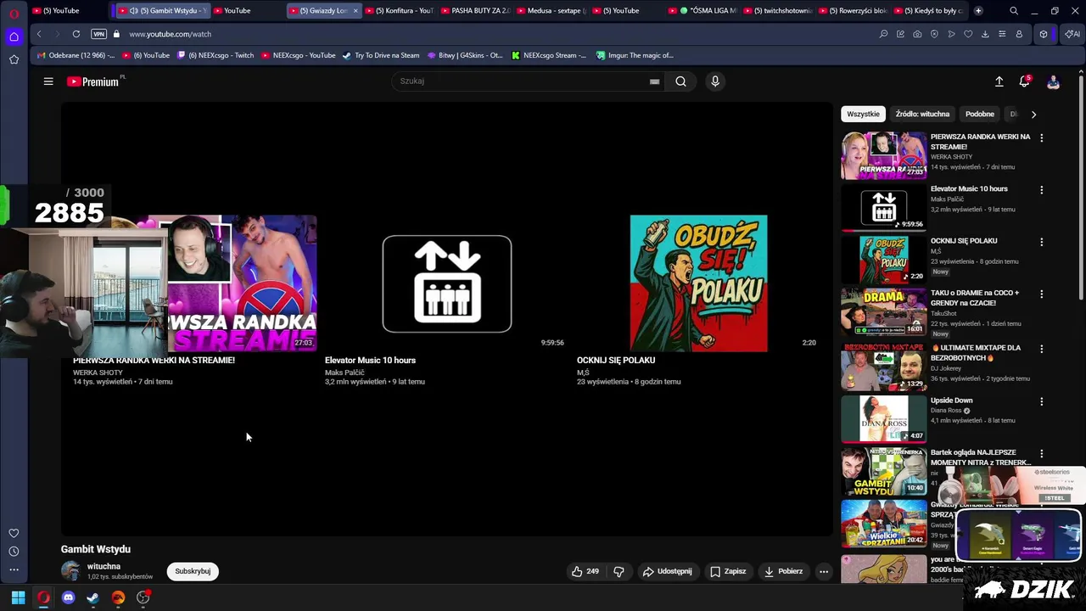Dislike the video with thumbs down
1086x611 pixels.
click(x=619, y=571)
